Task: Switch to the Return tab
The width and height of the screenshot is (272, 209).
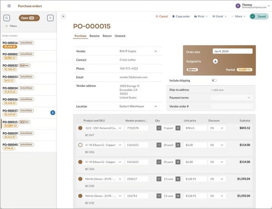Action: 107,36
